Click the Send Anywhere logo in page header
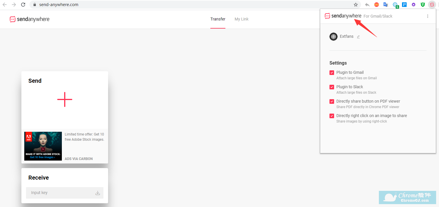This screenshot has width=439, height=207. coord(29,19)
